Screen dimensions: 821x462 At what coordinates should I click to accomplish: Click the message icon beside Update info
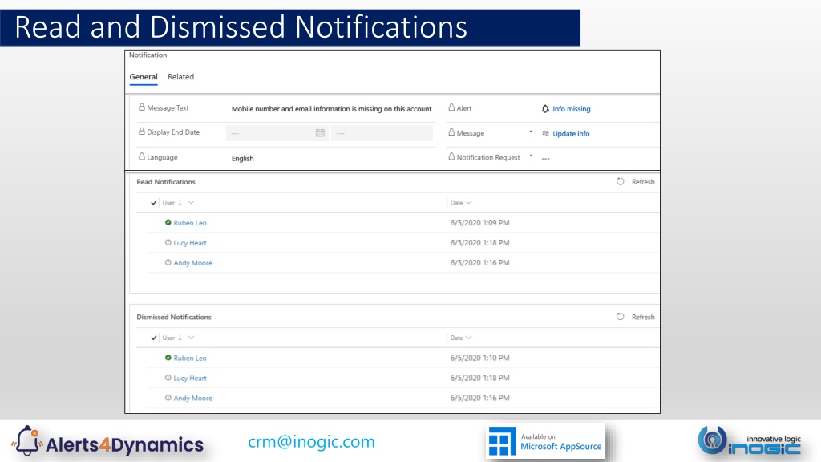point(545,134)
